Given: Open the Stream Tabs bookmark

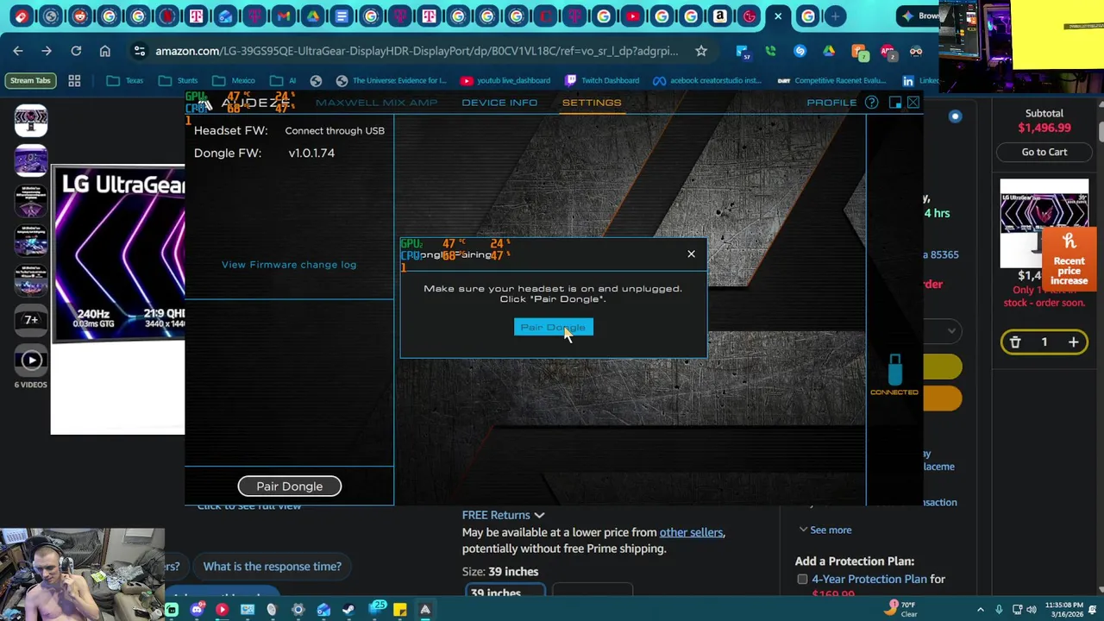Looking at the screenshot, I should (x=30, y=80).
